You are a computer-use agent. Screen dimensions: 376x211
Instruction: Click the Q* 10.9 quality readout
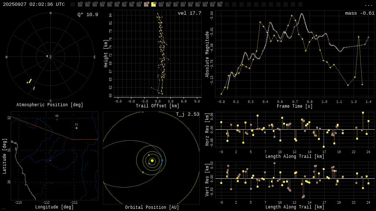[x=87, y=15]
